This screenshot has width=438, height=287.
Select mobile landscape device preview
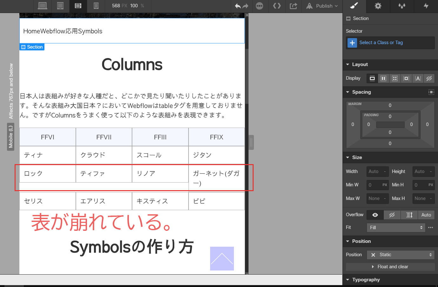click(78, 6)
